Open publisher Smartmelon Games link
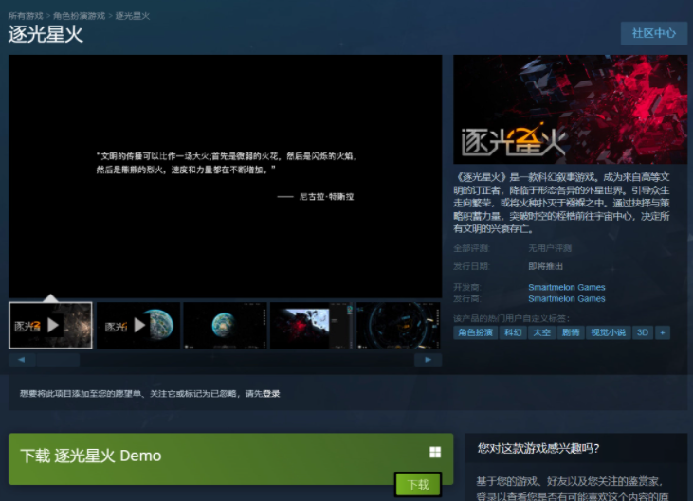The height and width of the screenshot is (501, 693). [567, 298]
